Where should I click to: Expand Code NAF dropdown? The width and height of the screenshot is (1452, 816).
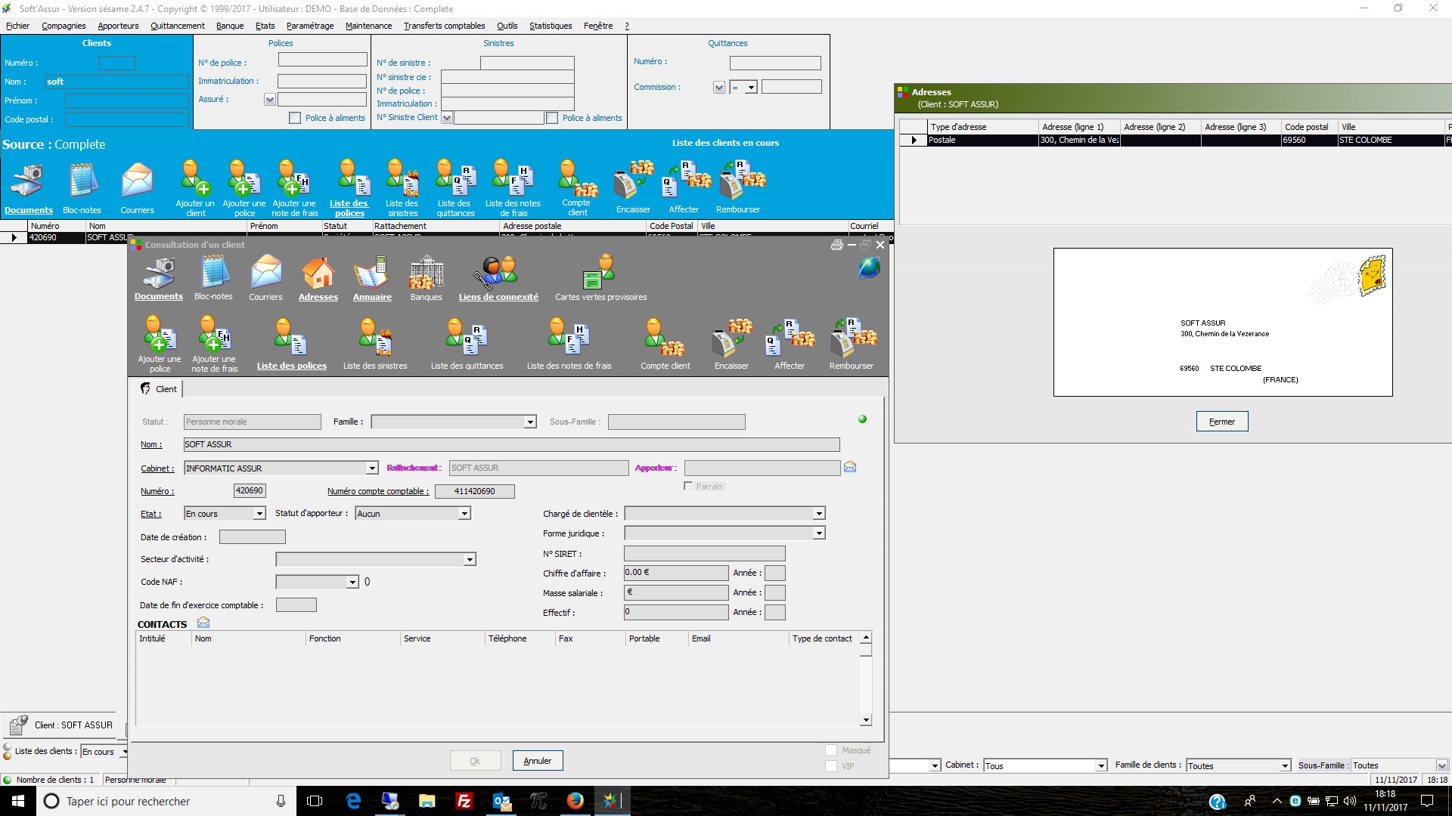tap(352, 582)
